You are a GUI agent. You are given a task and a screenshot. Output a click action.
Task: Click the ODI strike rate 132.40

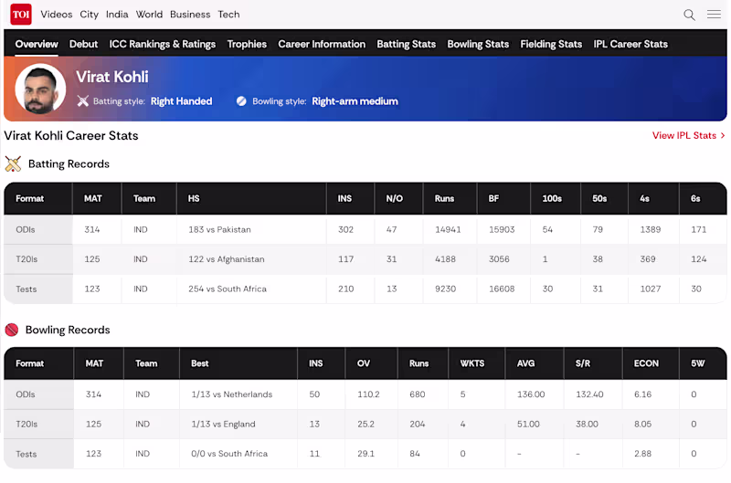point(589,394)
